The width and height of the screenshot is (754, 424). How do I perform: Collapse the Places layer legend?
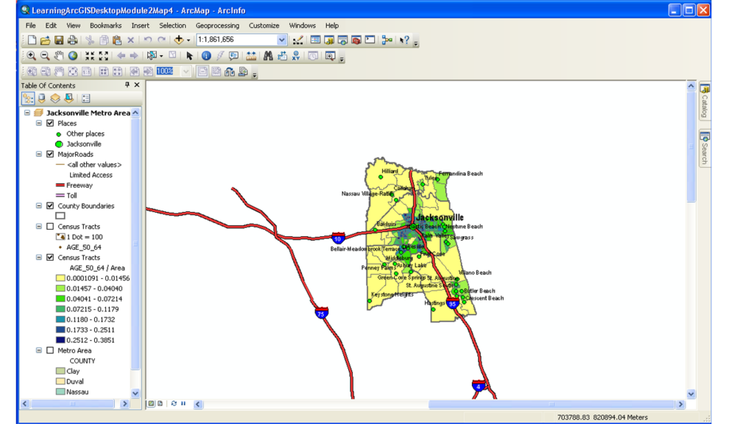click(x=39, y=123)
